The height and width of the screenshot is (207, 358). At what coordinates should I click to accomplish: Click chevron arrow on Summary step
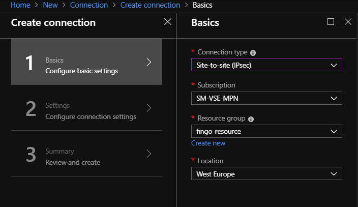pyautogui.click(x=149, y=154)
